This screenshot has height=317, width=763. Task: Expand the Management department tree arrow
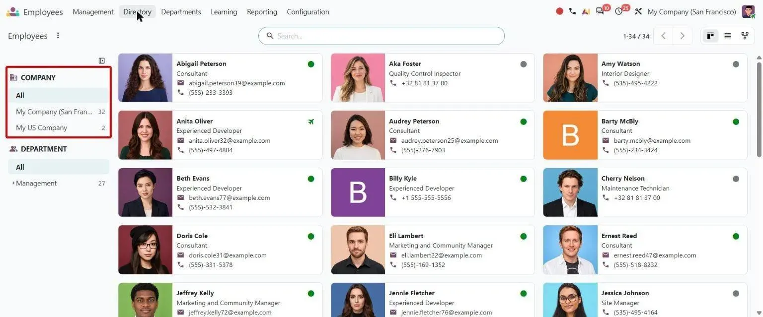click(x=13, y=183)
